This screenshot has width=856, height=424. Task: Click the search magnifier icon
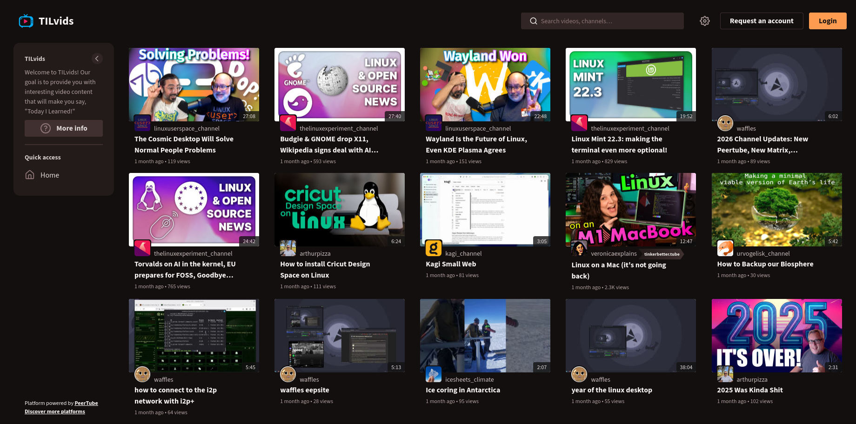coord(534,21)
